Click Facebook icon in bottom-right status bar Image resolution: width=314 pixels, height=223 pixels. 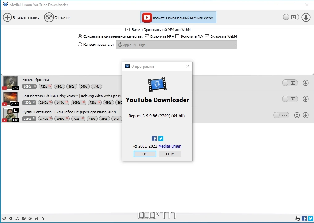304,218
